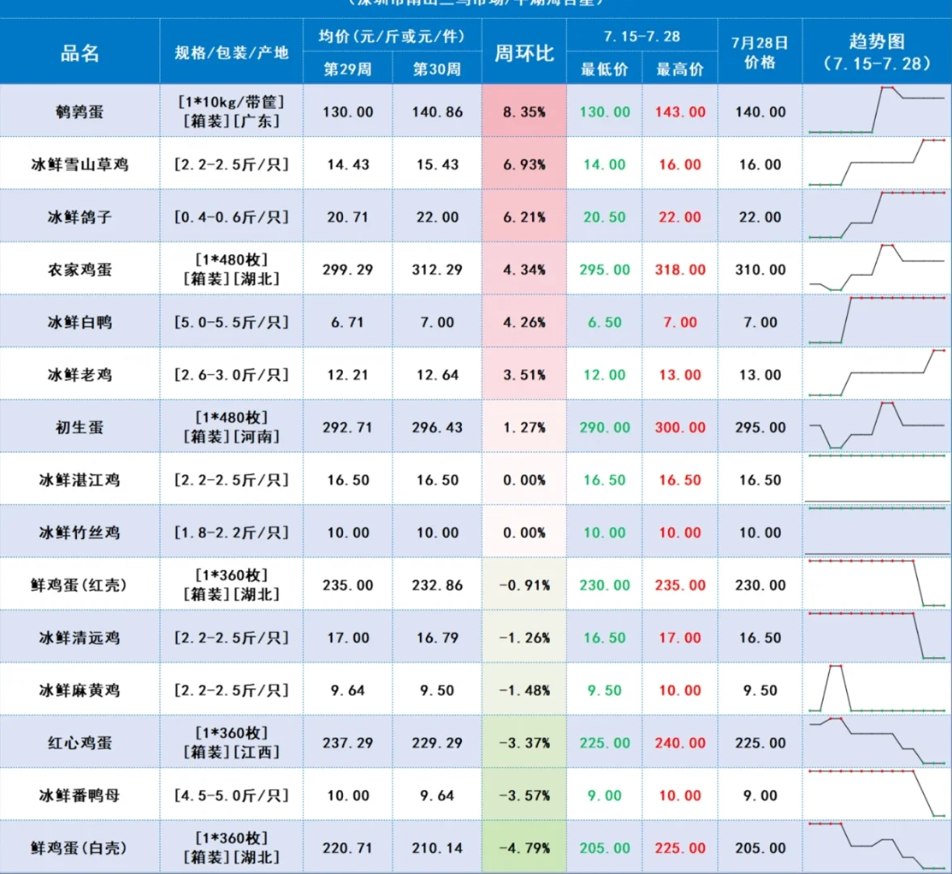Select the -4.79% green change cell

pos(524,848)
